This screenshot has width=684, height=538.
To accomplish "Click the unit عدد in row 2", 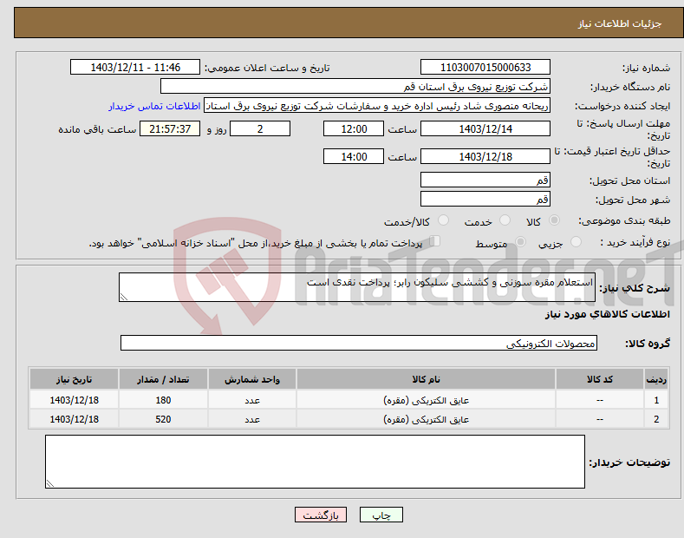I will [252, 419].
